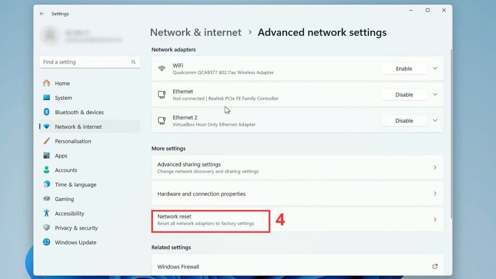Expand the Ethernet 2 adapter details chevron
496x279 pixels.
coord(435,120)
